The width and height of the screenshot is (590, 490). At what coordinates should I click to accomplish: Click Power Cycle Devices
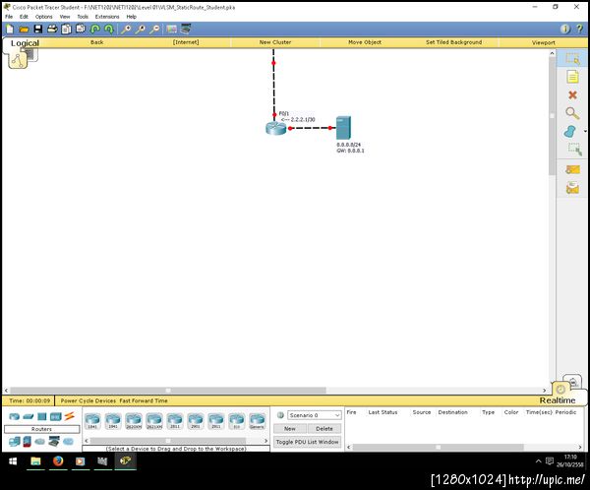point(88,400)
